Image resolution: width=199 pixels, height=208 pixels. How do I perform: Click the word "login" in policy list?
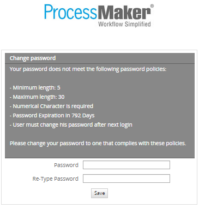pos(126,125)
